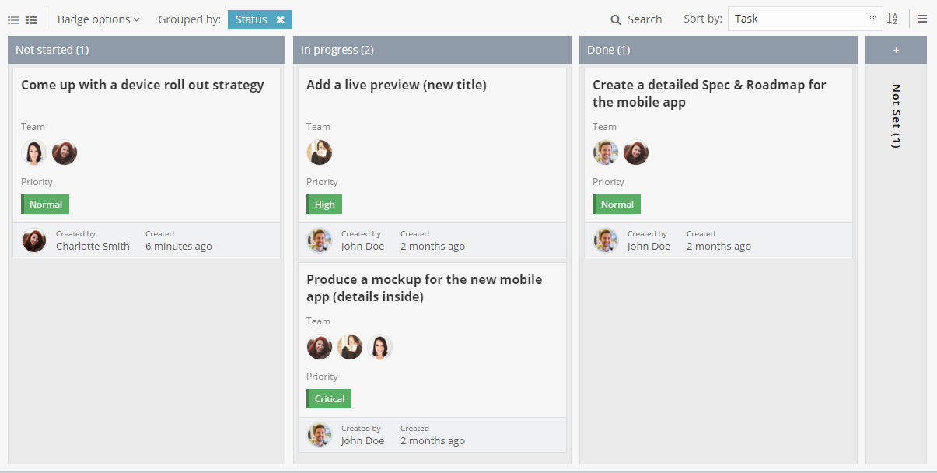Click Search text in toolbar
The height and width of the screenshot is (473, 937).
(645, 19)
